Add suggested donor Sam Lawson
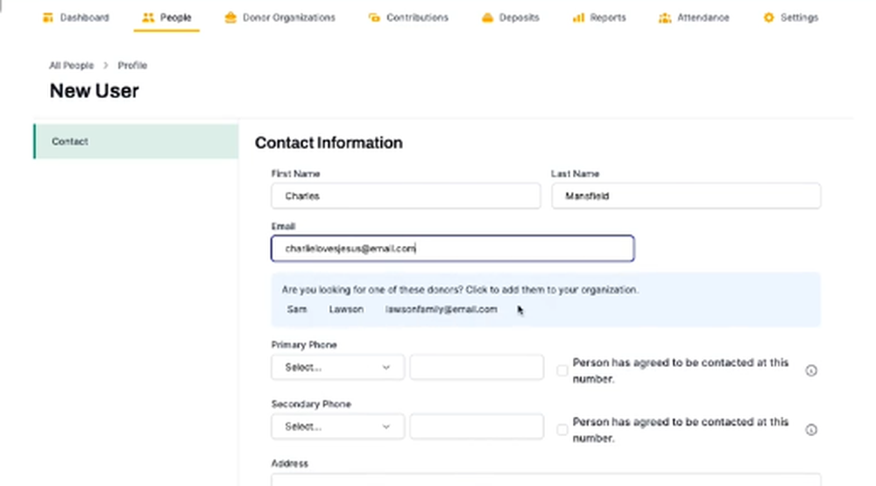The image size is (876, 486). point(392,309)
